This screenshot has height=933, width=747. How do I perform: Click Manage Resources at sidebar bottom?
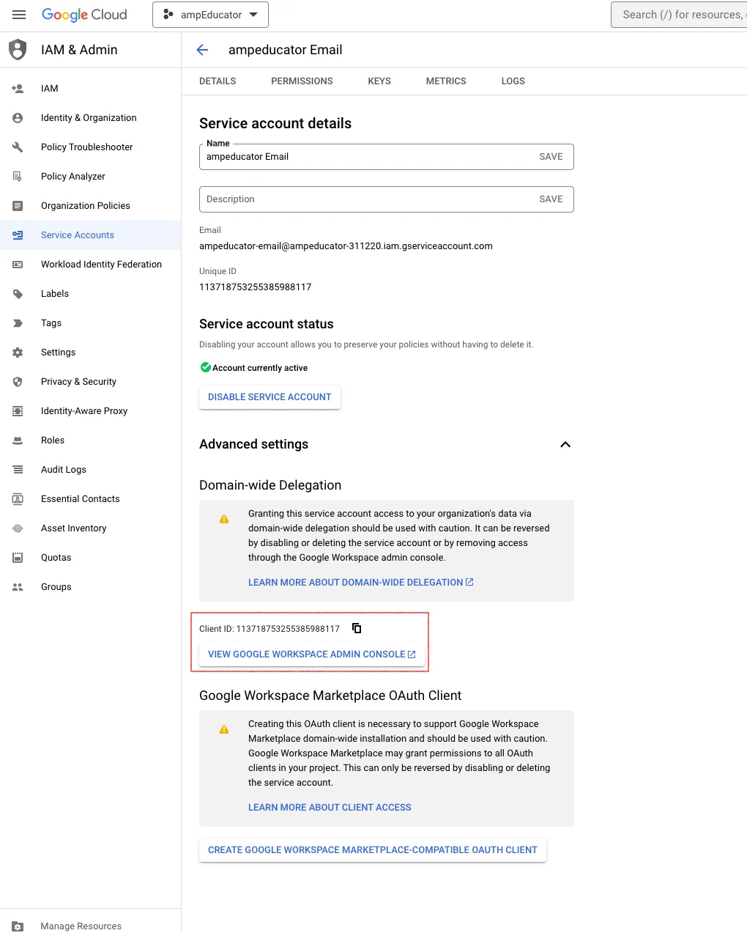click(90, 926)
